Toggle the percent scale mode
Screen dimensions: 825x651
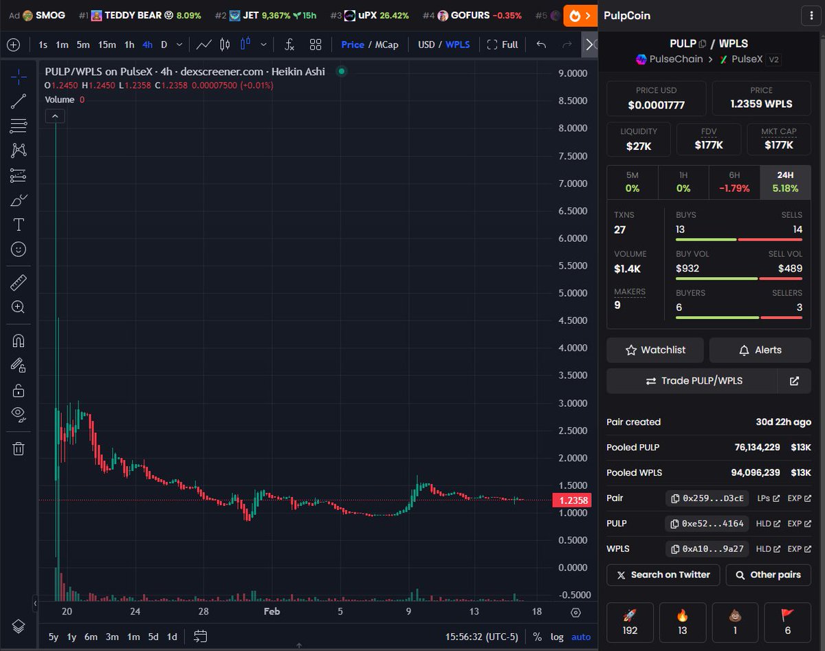click(537, 637)
